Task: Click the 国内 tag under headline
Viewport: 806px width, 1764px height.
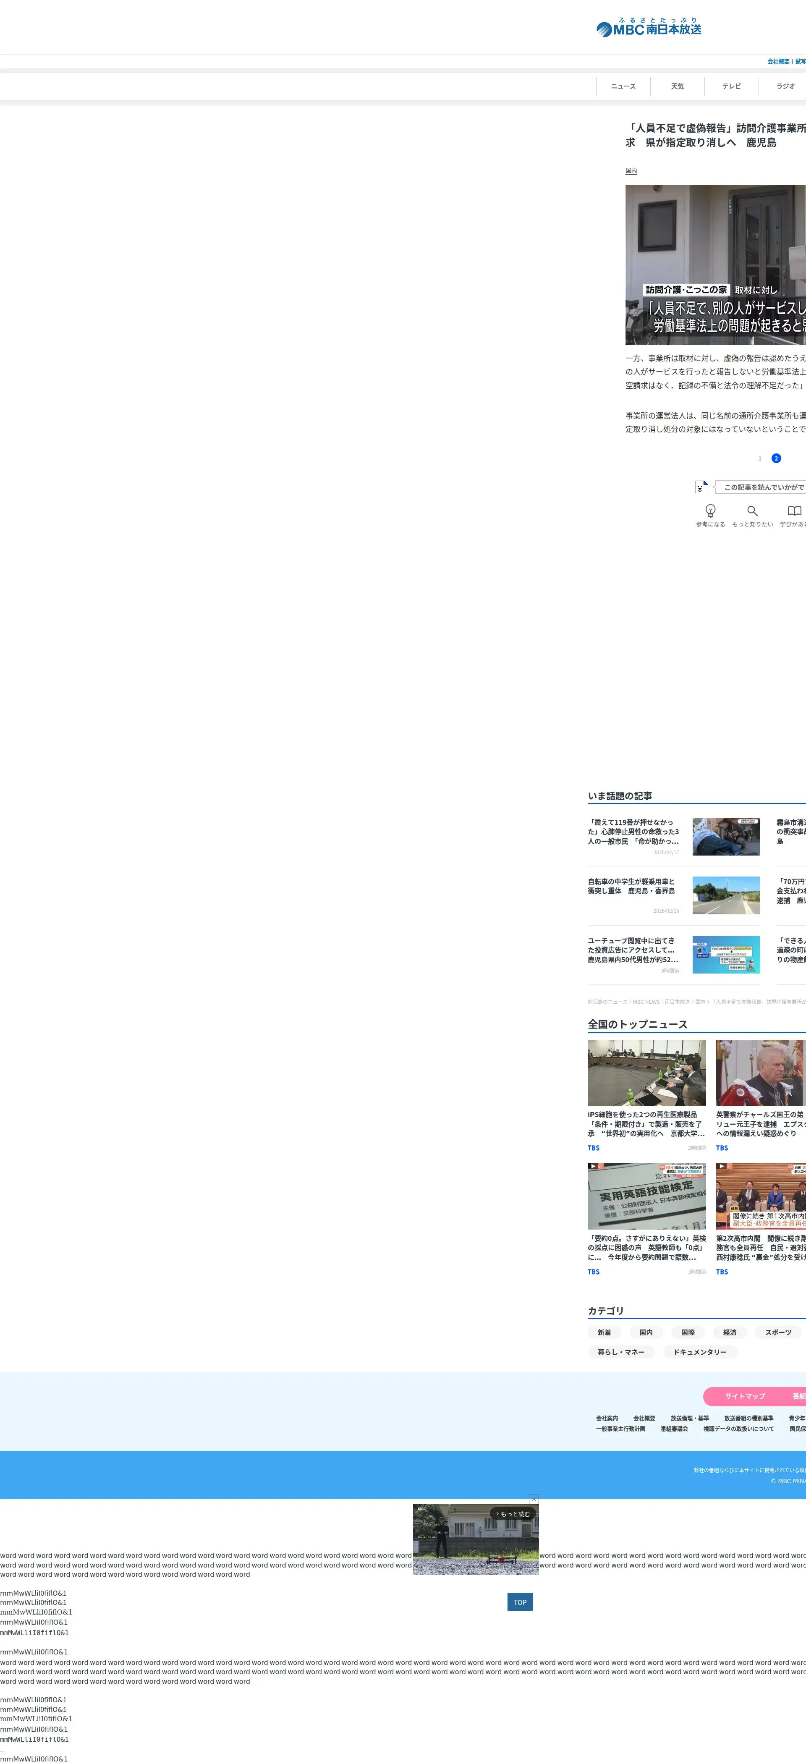Action: click(x=631, y=170)
